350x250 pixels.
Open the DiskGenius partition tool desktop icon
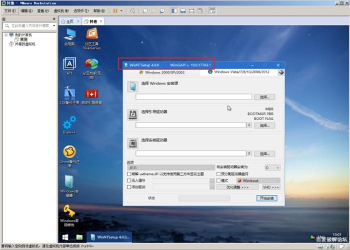92,38
